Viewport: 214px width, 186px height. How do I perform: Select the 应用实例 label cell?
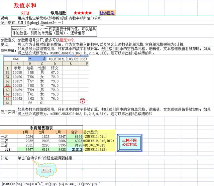[8, 112]
